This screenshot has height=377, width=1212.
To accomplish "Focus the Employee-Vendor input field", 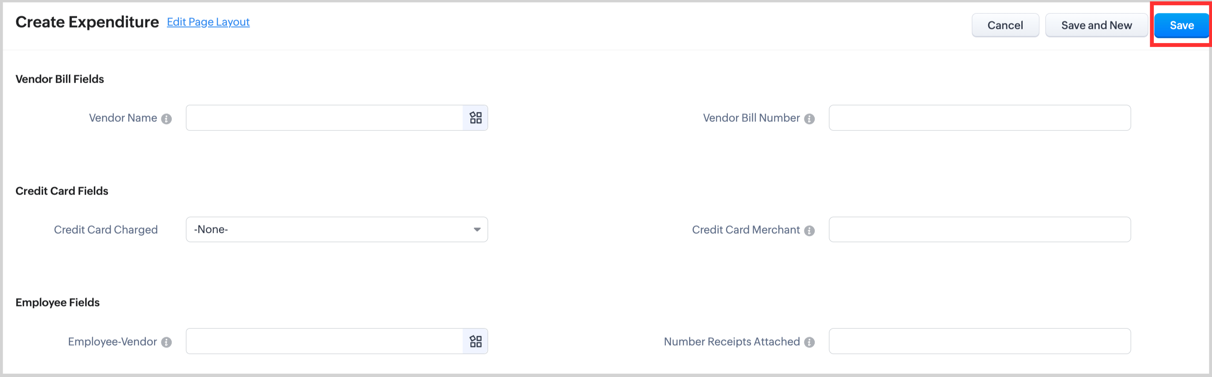I will click(325, 341).
